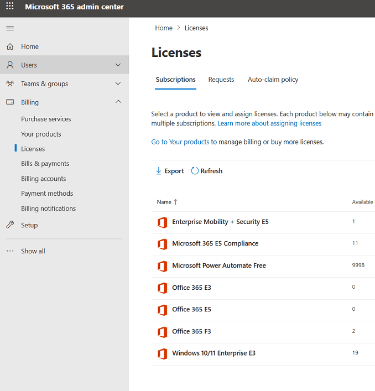375x391 pixels.
Task: Click Office icon beside Enterprise Mobility + Security E5
Action: (162, 222)
